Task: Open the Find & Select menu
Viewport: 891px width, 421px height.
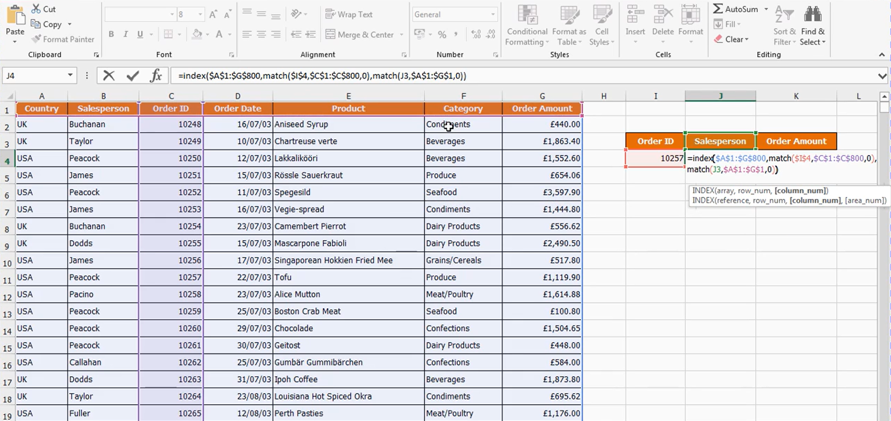Action: click(813, 26)
